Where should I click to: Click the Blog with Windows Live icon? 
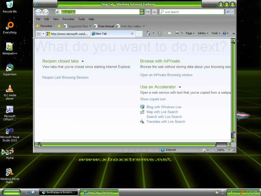click(x=142, y=107)
